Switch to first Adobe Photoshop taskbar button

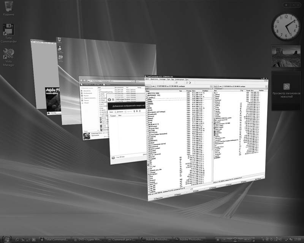pos(155,239)
